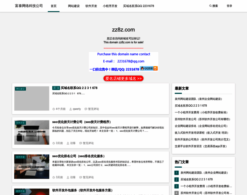Click the 网站建设 tag on first thumbnail
The width and height of the screenshot is (247, 195).
click(x=20, y=89)
